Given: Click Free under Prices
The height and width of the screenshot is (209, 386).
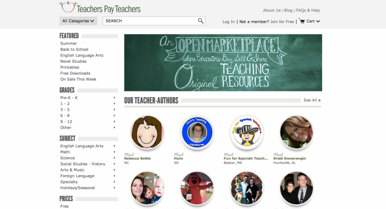Looking at the screenshot, I should [64, 206].
